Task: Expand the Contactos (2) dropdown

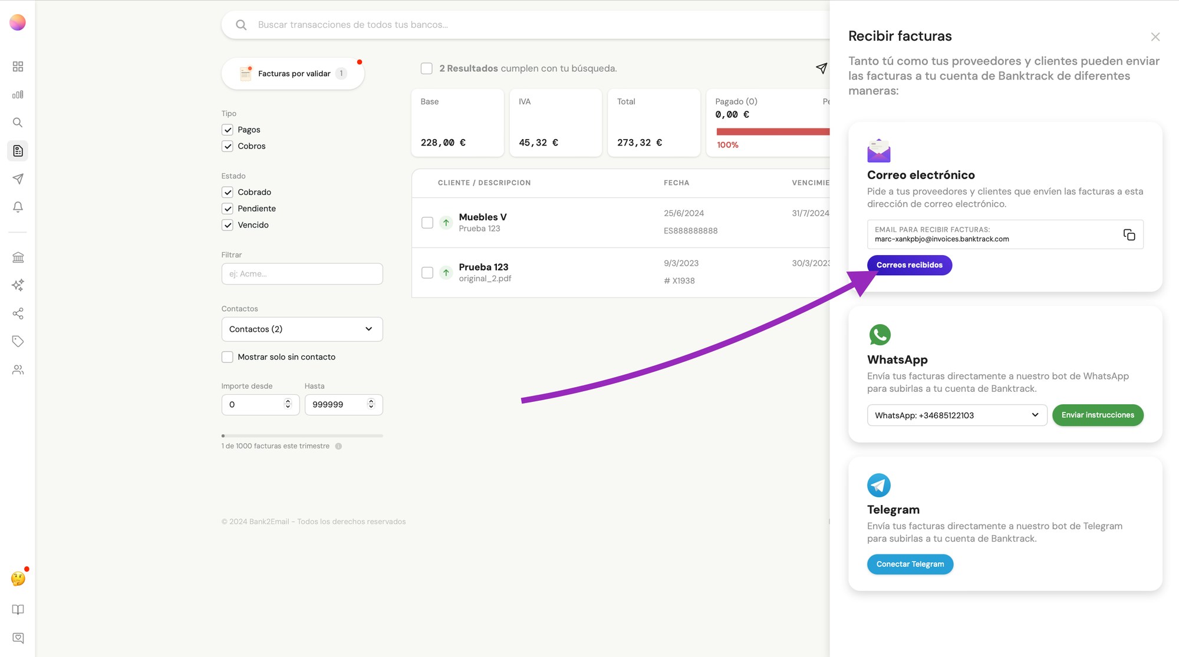Action: click(302, 329)
